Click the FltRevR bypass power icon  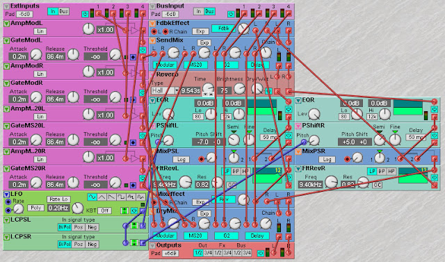[434, 177]
